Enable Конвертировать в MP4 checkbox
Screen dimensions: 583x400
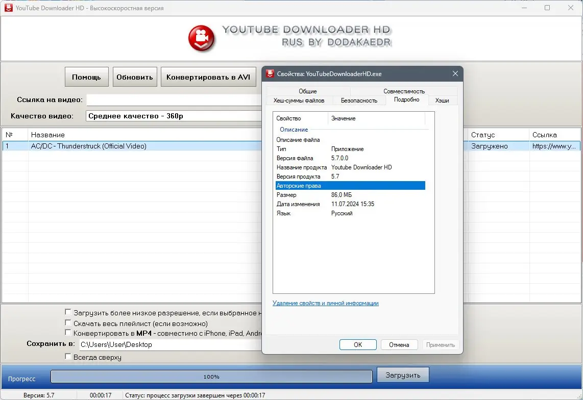pos(68,332)
